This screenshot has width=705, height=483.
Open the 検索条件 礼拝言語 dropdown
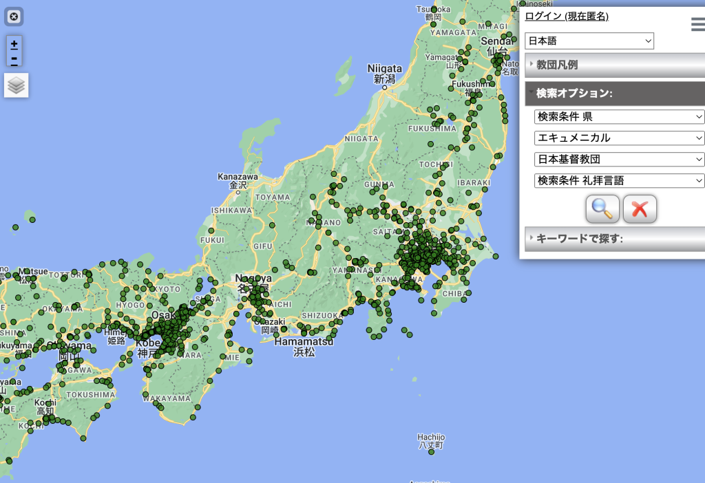tap(619, 180)
